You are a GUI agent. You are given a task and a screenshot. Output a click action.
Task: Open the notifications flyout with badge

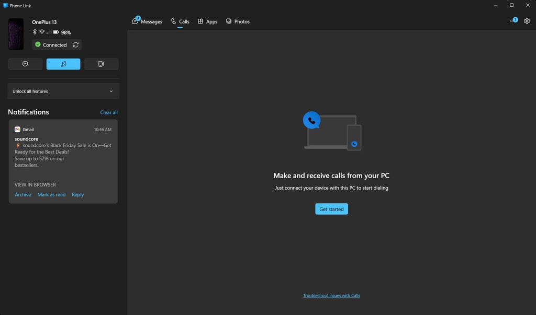tap(513, 21)
